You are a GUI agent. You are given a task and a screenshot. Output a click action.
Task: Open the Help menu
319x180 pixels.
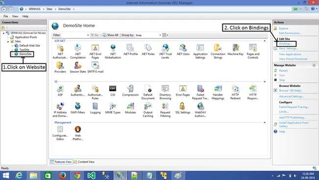pyautogui.click(x=25, y=16)
